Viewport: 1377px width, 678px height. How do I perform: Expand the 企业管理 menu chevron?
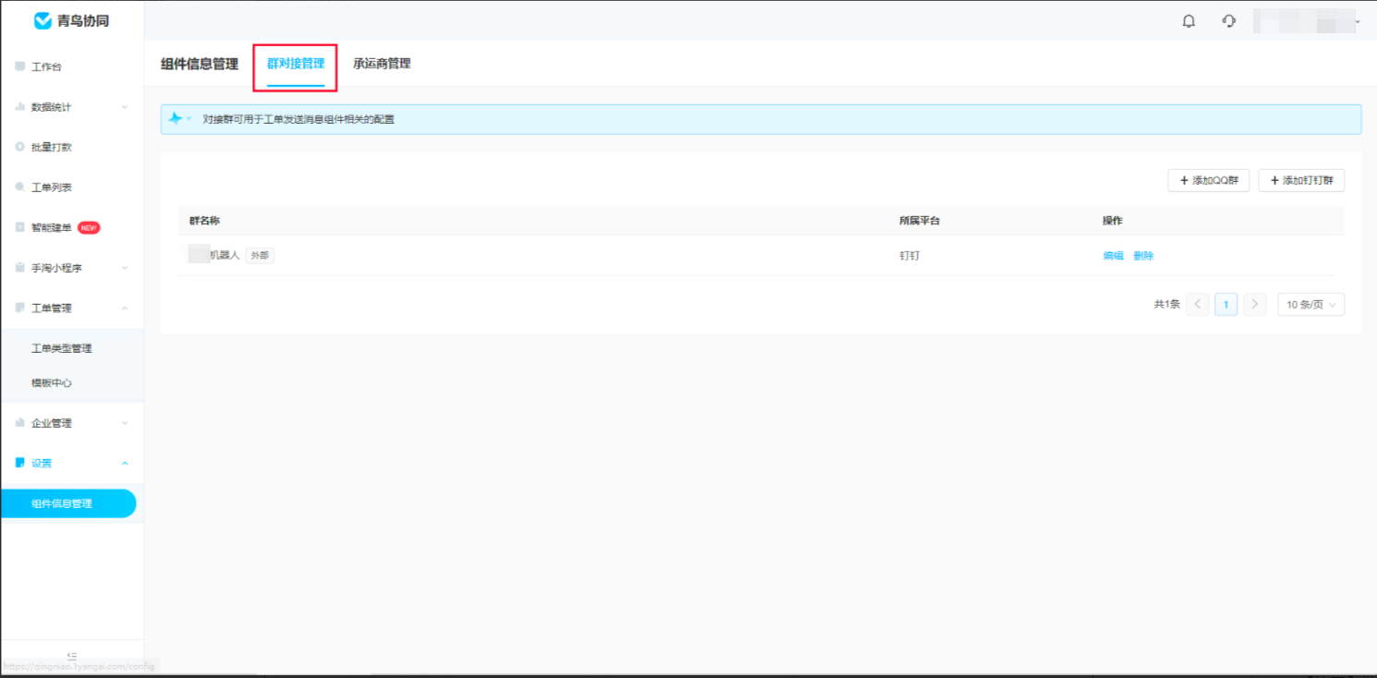pyautogui.click(x=125, y=423)
